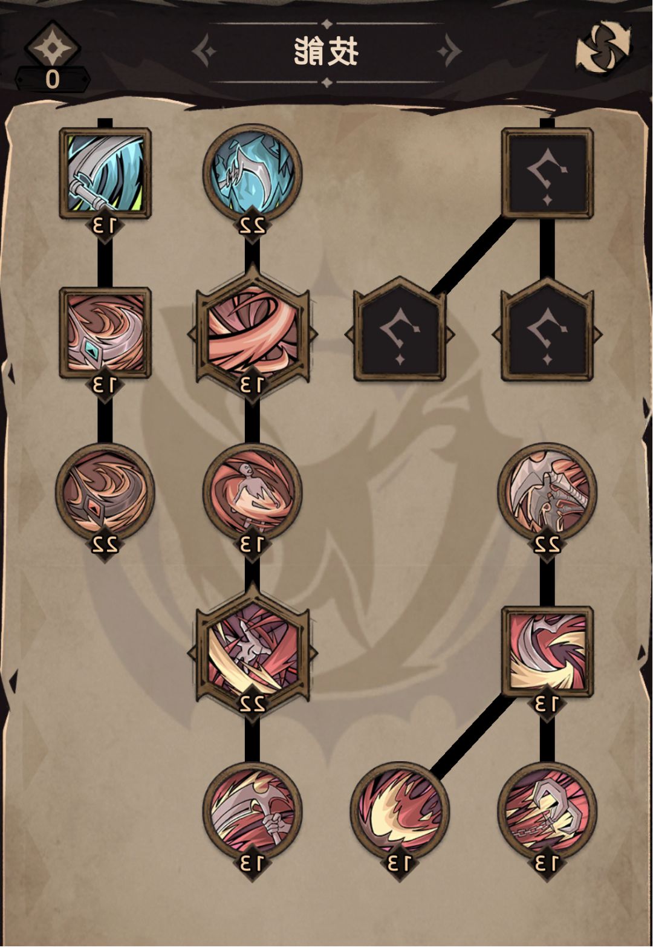
Task: Select the round armored knight axe skill
Action: (x=547, y=492)
